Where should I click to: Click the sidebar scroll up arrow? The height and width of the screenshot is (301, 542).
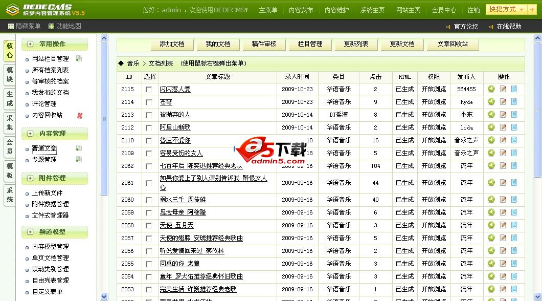click(x=104, y=38)
